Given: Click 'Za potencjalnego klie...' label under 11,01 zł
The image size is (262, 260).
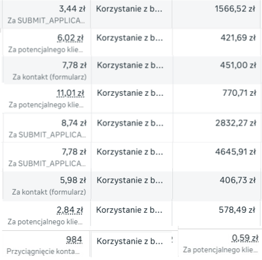Looking at the screenshot, I should [x=46, y=105].
